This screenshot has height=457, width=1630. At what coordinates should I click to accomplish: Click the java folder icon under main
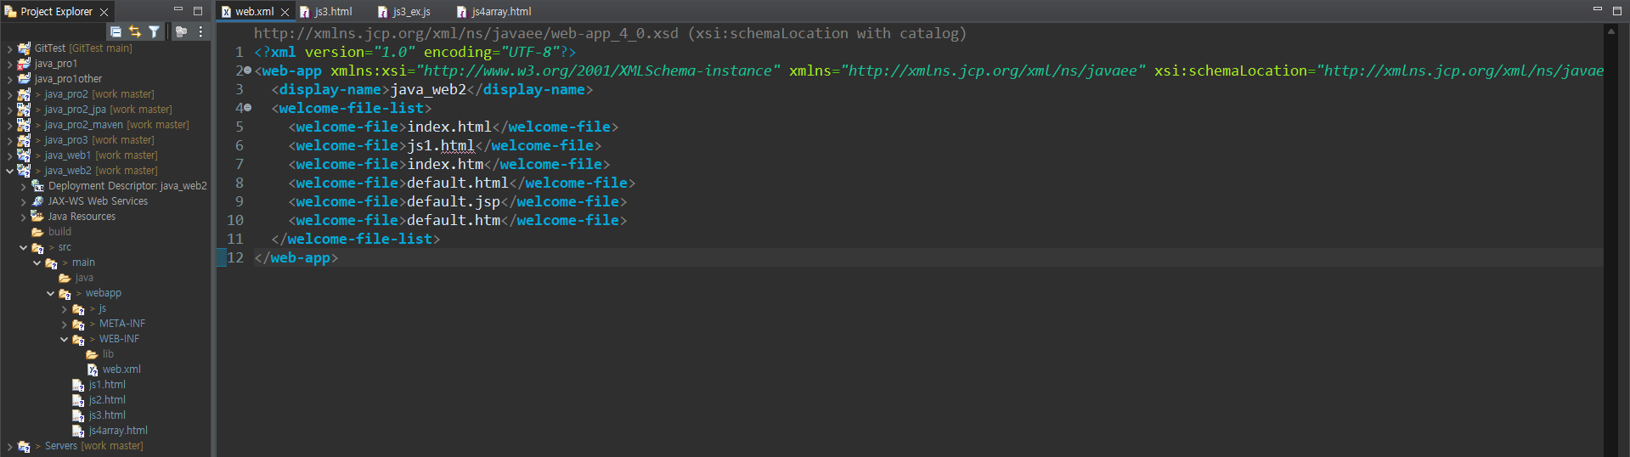[x=65, y=278]
